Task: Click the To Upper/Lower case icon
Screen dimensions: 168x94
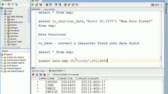Action: [x=77, y=4]
